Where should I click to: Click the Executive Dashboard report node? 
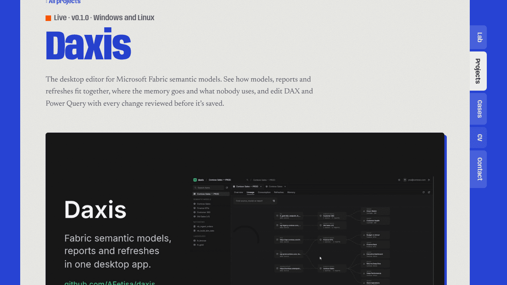tap(375, 254)
